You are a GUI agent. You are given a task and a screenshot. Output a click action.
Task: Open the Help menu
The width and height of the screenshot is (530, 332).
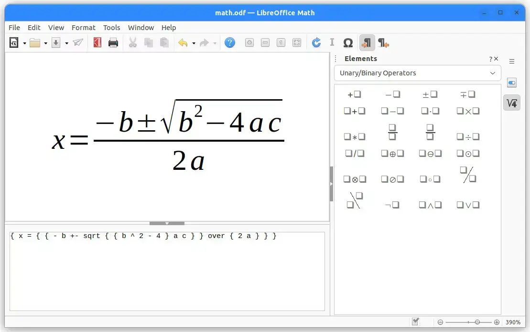pyautogui.click(x=169, y=28)
